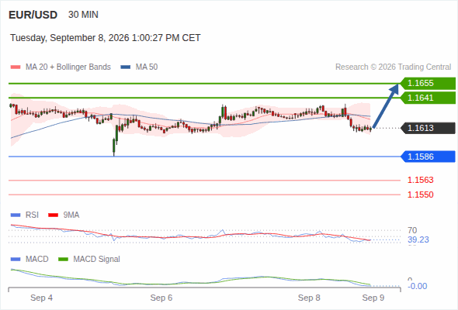
Task: Click the Sep 6 date axis label
Action: click(x=161, y=298)
